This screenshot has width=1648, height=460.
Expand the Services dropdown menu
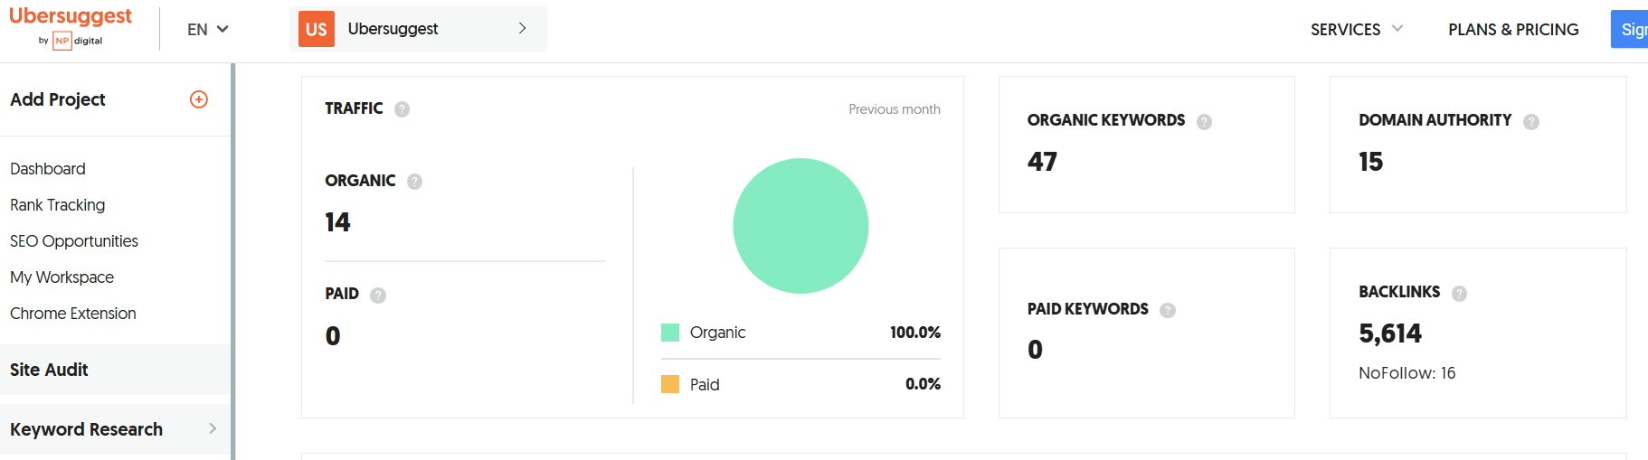pyautogui.click(x=1357, y=30)
